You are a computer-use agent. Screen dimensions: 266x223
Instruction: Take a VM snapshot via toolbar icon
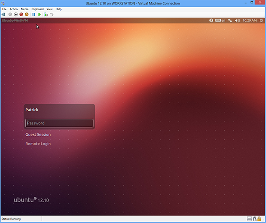46,14
